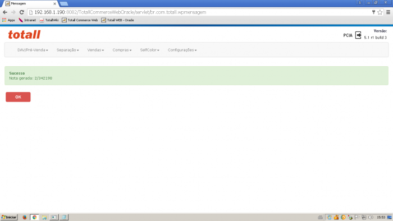Click the 'Nota gerada: 2/342198' message text

[31, 79]
